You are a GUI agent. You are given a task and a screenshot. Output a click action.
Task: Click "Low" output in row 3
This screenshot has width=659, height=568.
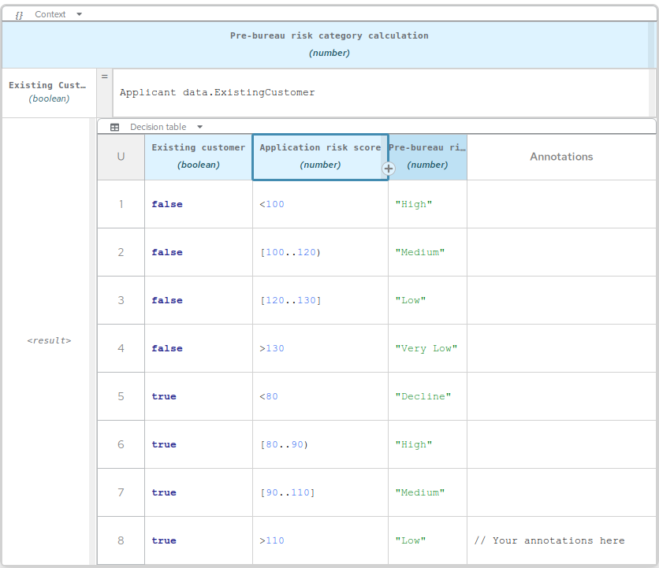[427, 300]
